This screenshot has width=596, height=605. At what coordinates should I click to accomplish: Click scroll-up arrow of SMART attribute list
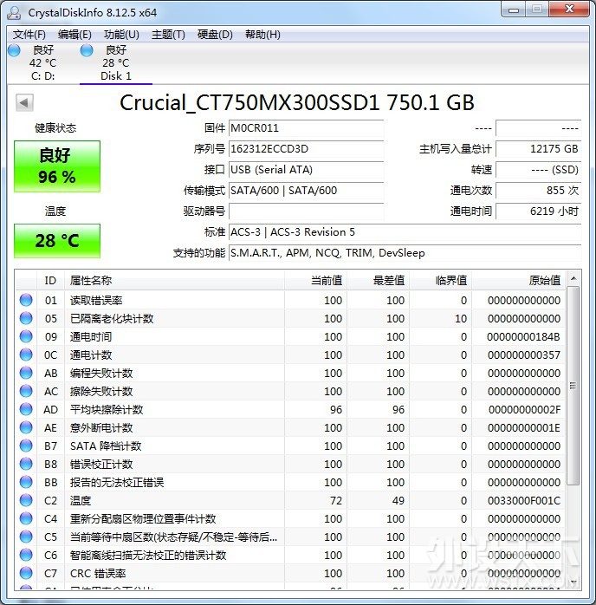click(573, 278)
